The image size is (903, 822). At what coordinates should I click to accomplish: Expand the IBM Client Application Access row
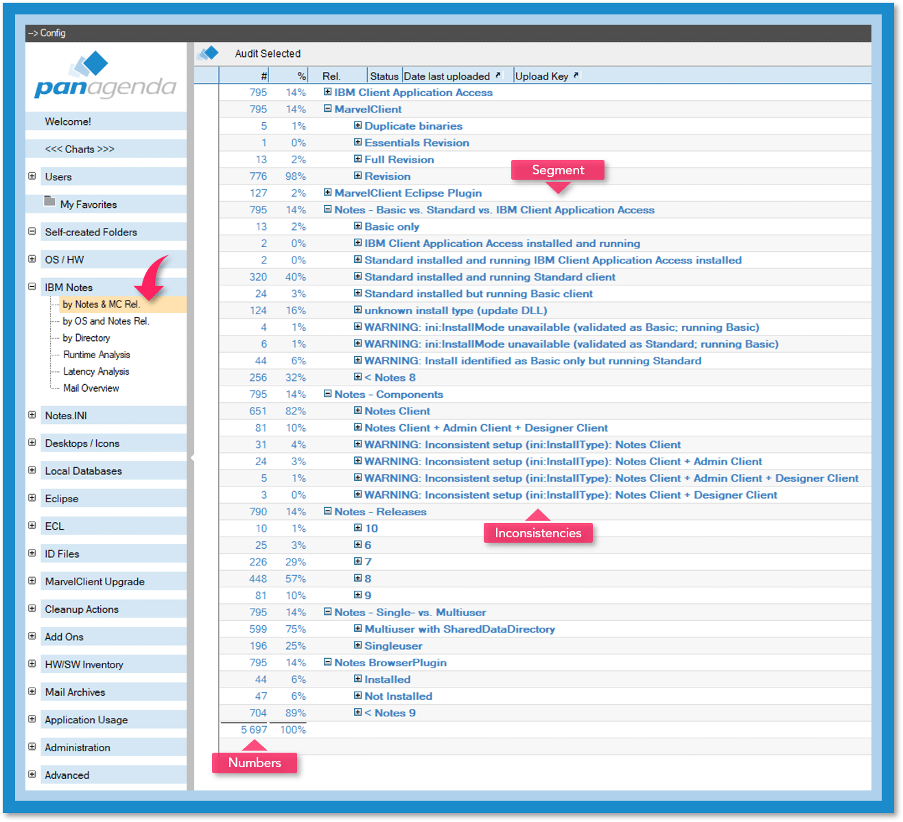(x=327, y=92)
